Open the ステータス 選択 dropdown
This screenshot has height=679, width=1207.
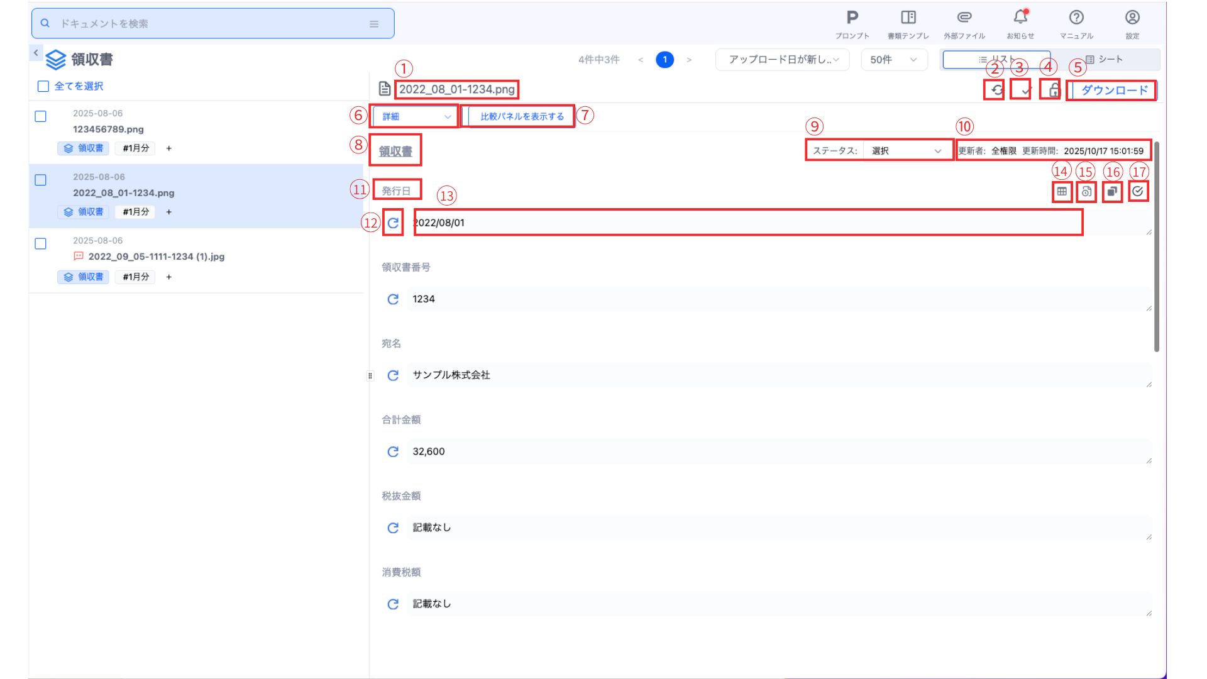pos(907,151)
